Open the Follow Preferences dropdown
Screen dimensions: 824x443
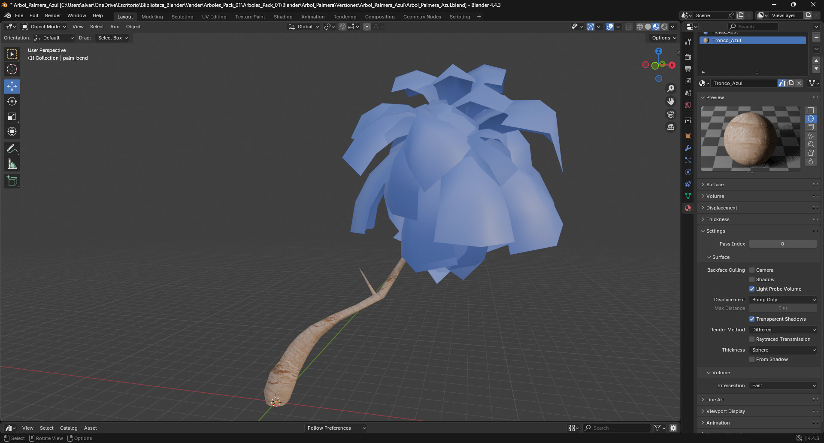point(336,428)
